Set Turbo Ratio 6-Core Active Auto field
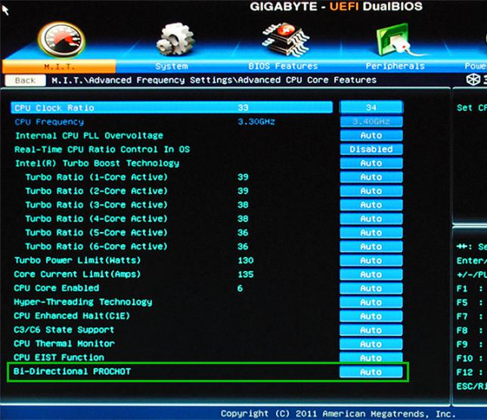Viewport: 487px width, 420px height. [371, 246]
